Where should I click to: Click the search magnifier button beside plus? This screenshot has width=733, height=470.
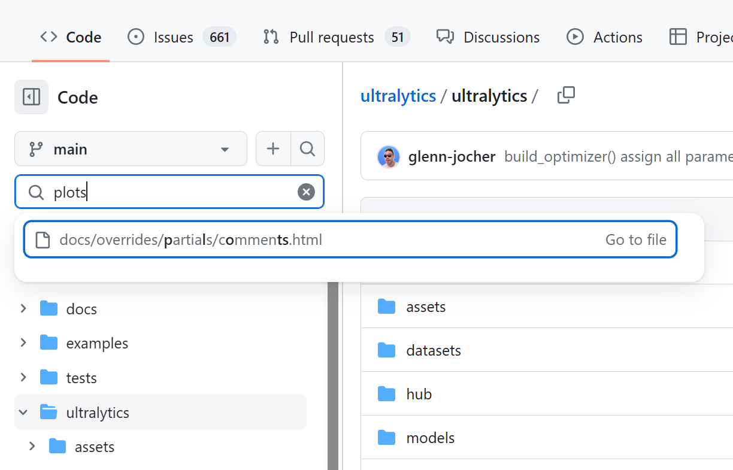[307, 148]
